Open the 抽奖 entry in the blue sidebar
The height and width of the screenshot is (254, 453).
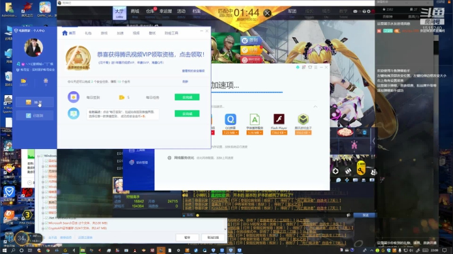click(35, 102)
